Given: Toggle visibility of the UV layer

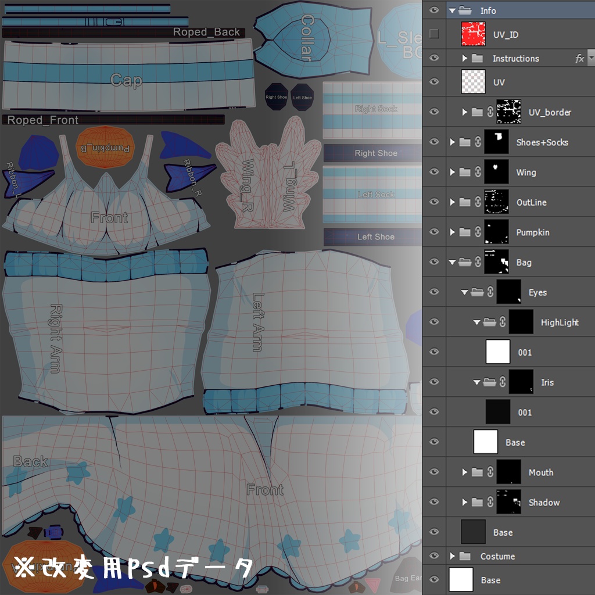Looking at the screenshot, I should (434, 81).
